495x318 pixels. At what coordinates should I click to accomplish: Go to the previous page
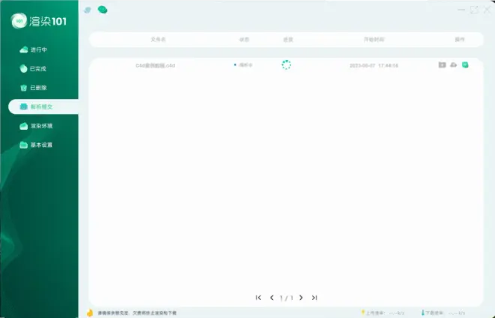(271, 298)
